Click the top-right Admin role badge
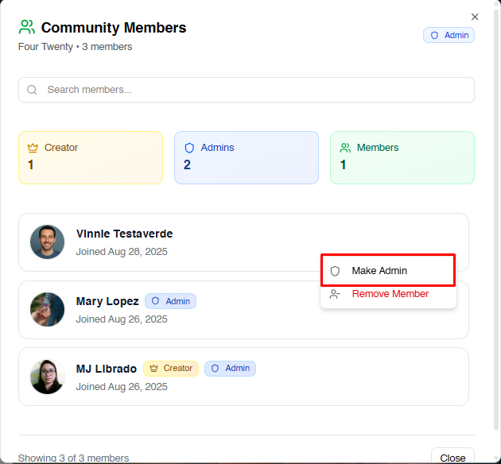This screenshot has width=501, height=464. 449,35
